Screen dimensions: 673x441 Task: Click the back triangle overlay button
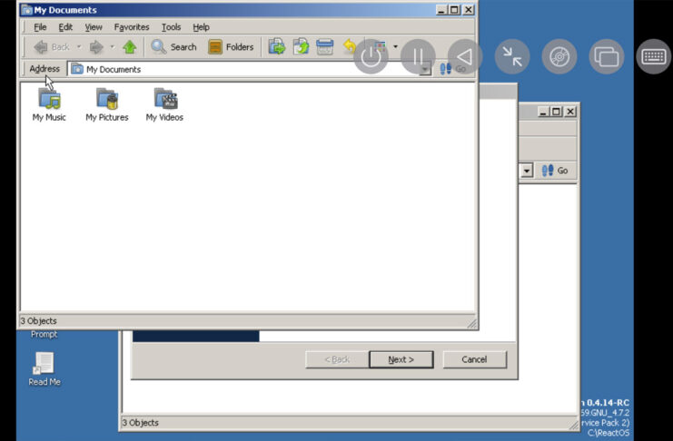tap(465, 56)
